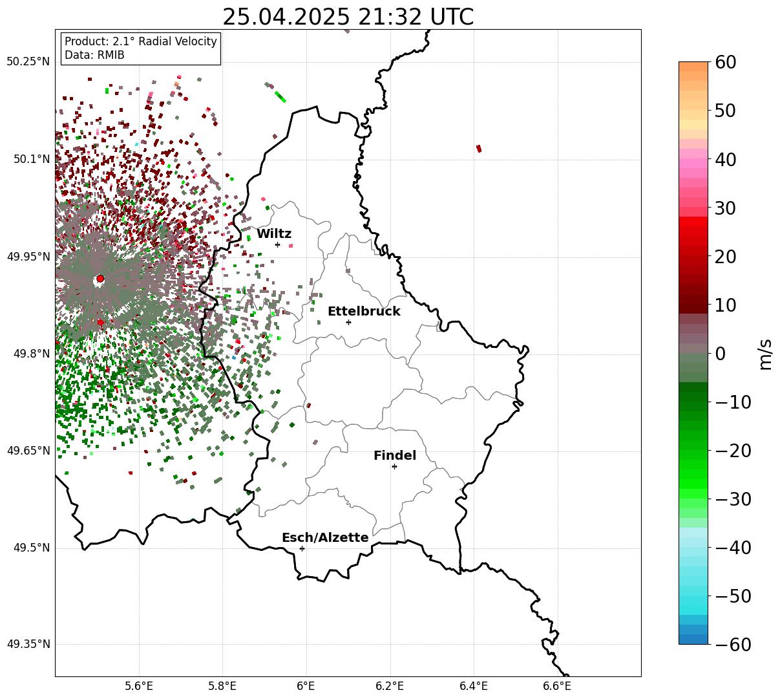Image resolution: width=780 pixels, height=699 pixels.
Task: Click the 50.25°N latitude label
Action: [x=28, y=62]
